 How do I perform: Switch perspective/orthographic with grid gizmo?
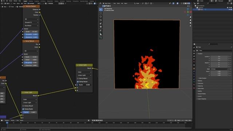coord(190,26)
